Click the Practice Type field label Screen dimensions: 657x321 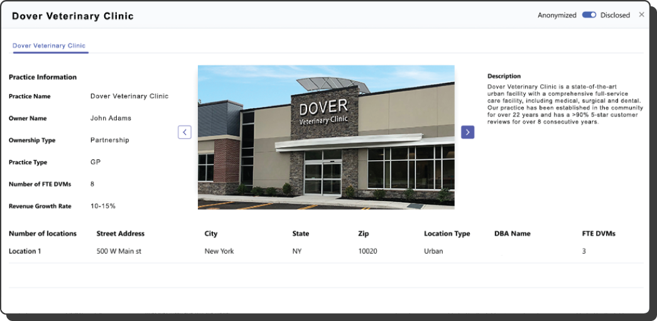click(28, 162)
